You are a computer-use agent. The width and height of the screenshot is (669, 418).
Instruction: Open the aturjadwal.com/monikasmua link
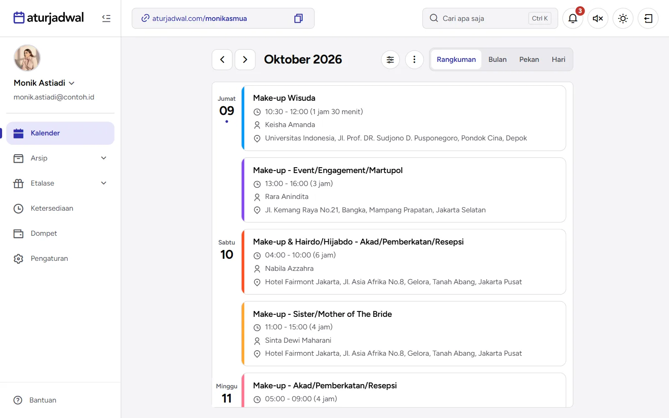click(199, 18)
